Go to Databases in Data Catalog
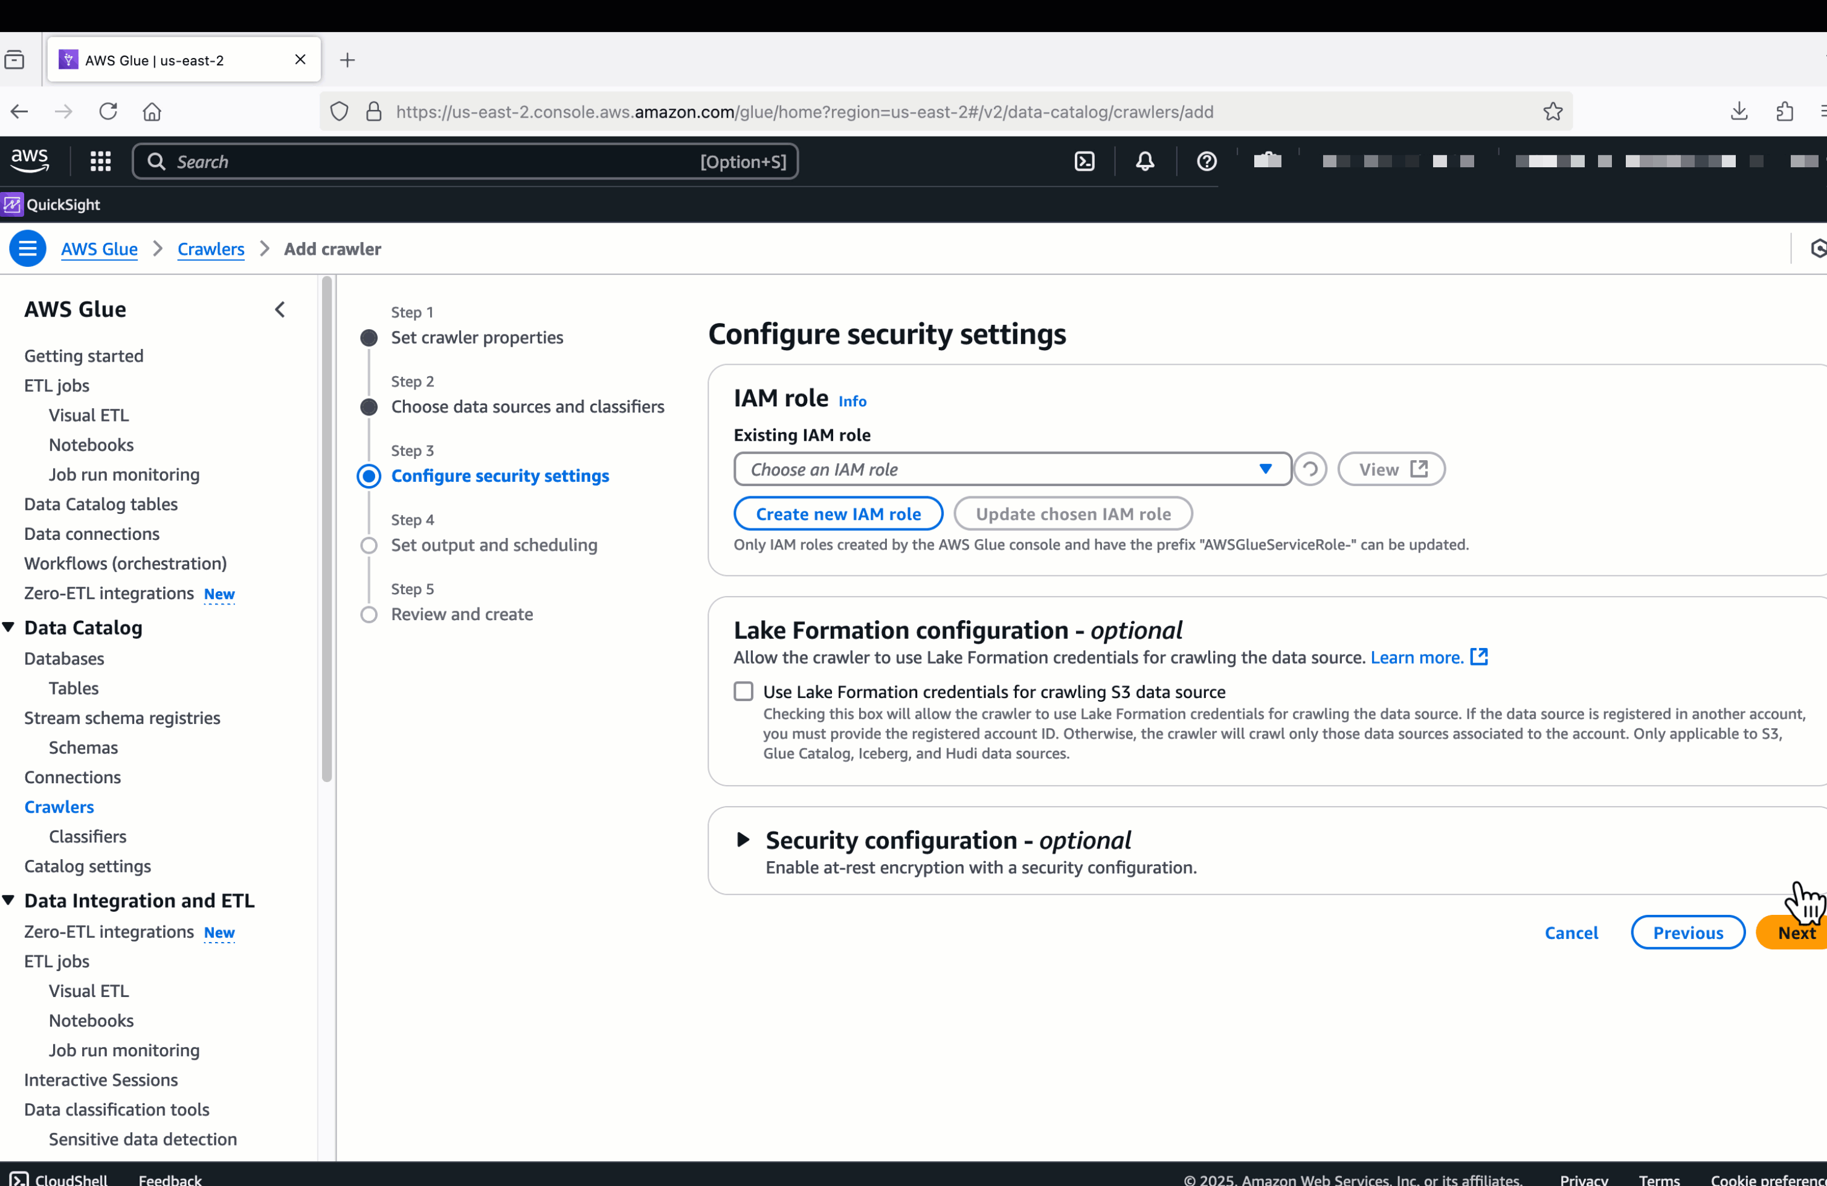The height and width of the screenshot is (1186, 1827). [63, 658]
